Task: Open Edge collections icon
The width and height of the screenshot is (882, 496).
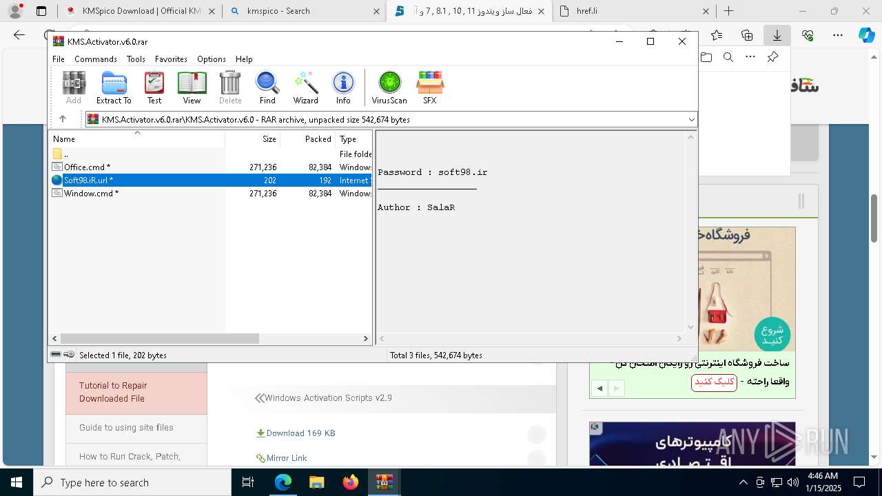Action: 747,35
